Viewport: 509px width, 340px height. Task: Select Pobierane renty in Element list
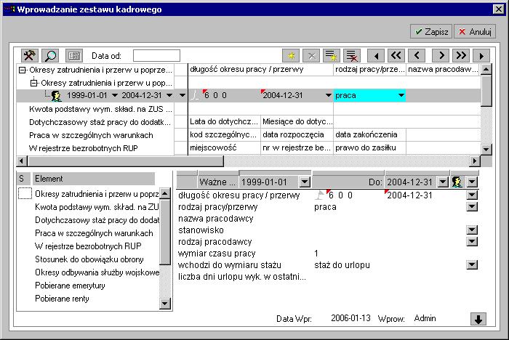pos(62,299)
